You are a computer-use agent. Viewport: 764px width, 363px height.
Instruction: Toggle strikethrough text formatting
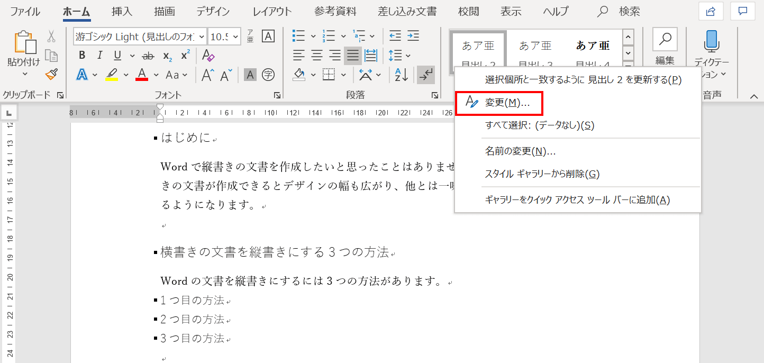coord(149,56)
